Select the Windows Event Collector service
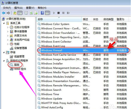The width and height of the screenshot is (131, 109). [82, 42]
